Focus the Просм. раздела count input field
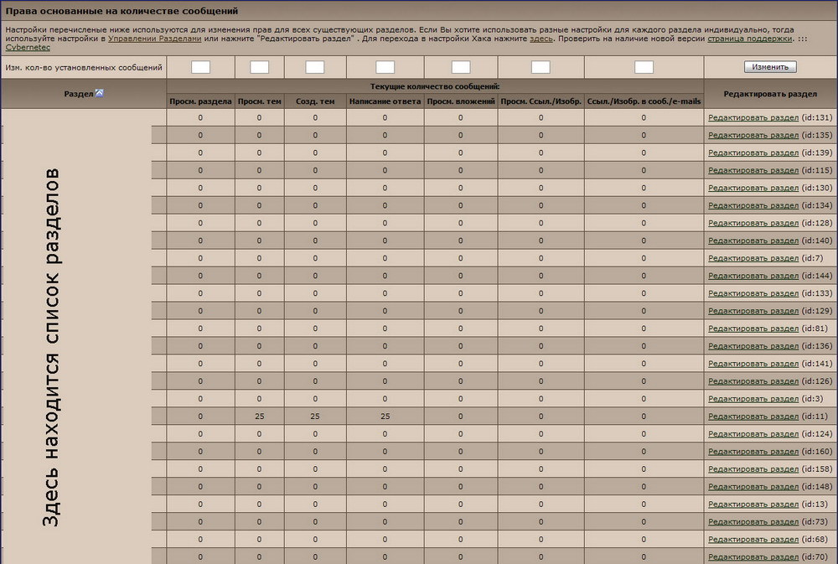This screenshot has height=564, width=838. [200, 67]
